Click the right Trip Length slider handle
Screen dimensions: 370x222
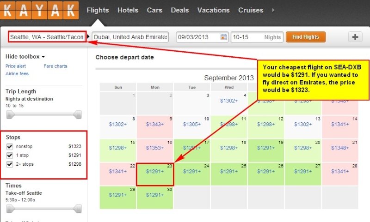78,114
